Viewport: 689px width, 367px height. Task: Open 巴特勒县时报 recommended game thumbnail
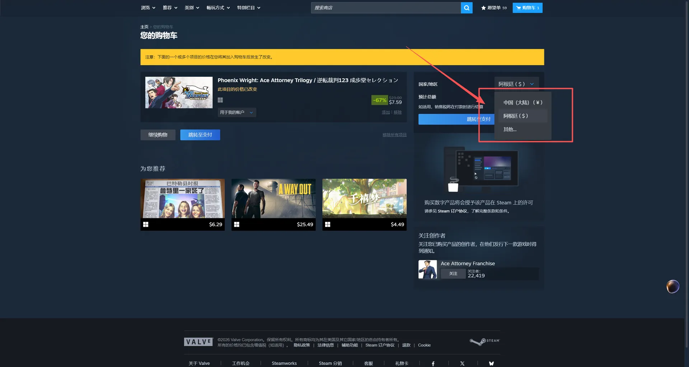183,199
